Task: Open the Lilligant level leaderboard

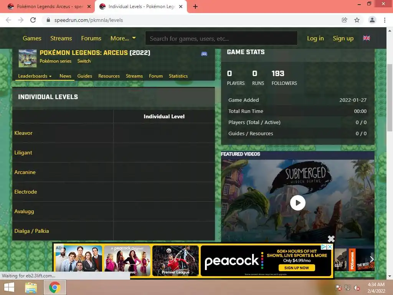Action: pos(23,152)
